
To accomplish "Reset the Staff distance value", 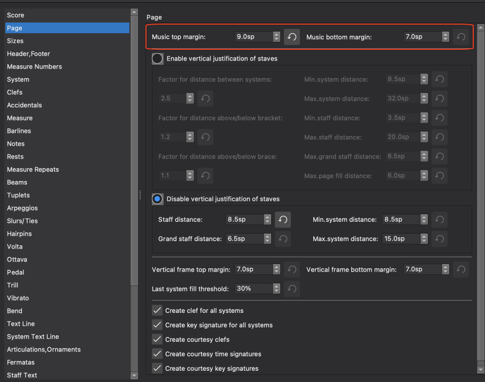I will click(282, 219).
